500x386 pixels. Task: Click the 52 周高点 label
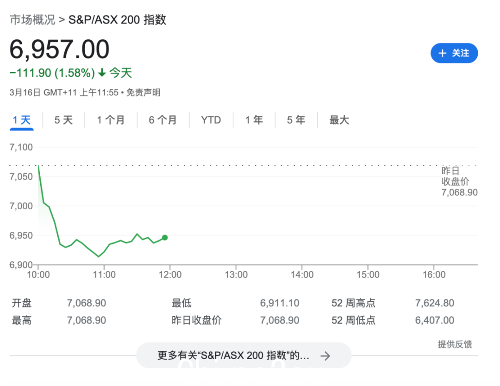coord(353,303)
